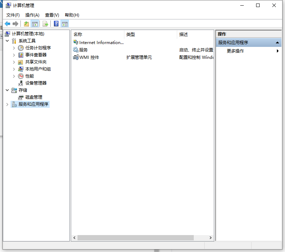
Task: Open the 查看(V) menu
Action: 51,15
